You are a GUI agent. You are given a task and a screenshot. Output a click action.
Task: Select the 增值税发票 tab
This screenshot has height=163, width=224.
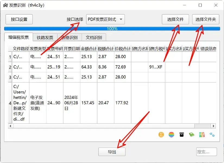click(19, 37)
